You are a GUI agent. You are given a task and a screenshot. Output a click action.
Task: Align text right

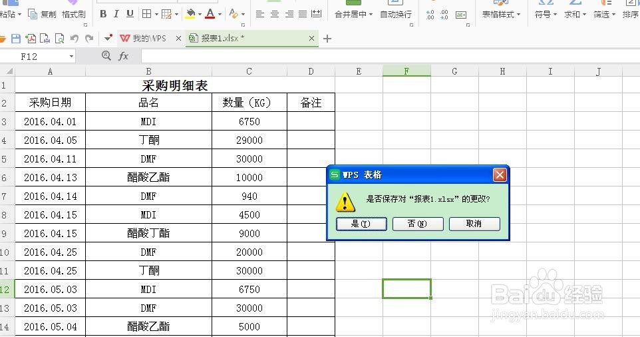pyautogui.click(x=289, y=14)
